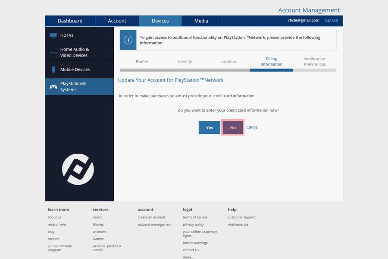Open the tv shows footer link
Screen dimensions: 388x259
click(x=99, y=231)
